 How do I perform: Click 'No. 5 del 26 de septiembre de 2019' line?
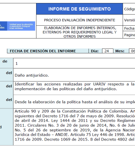pyautogui.click(x=75, y=130)
